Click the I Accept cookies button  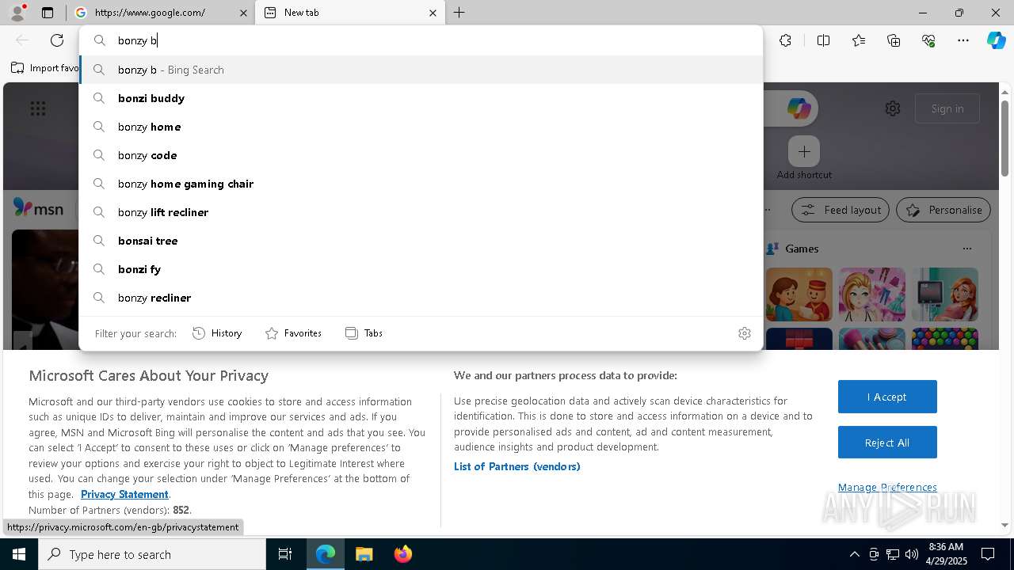pyautogui.click(x=887, y=397)
